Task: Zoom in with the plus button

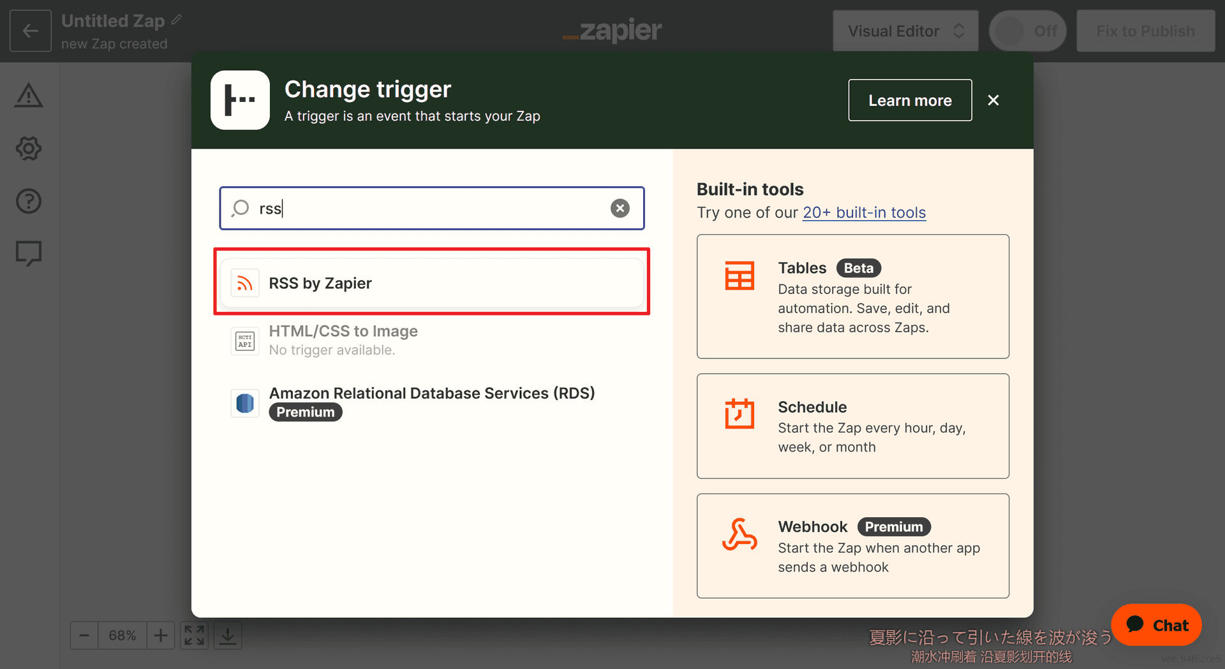Action: [x=161, y=636]
